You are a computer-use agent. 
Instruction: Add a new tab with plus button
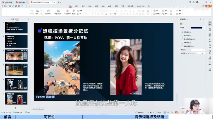[x=58, y=2]
